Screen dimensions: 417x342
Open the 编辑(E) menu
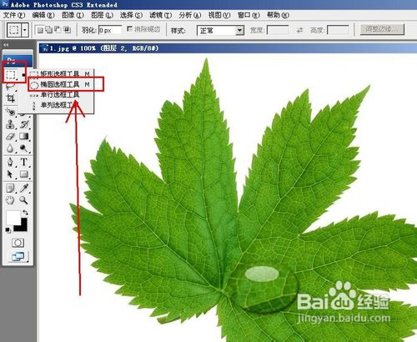(x=43, y=15)
